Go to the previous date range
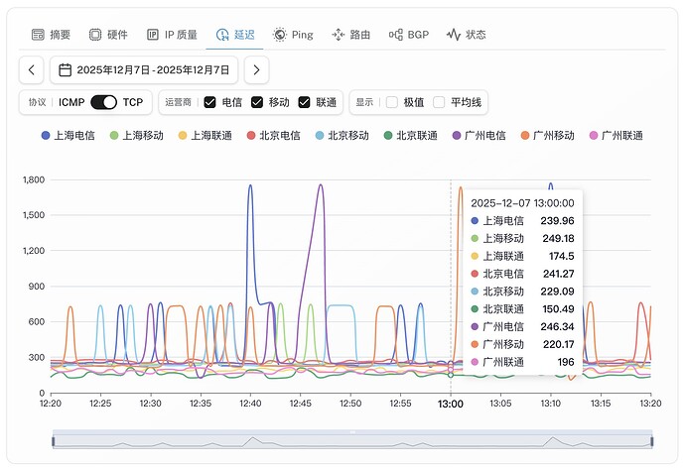This screenshot has width=685, height=470. tap(32, 69)
